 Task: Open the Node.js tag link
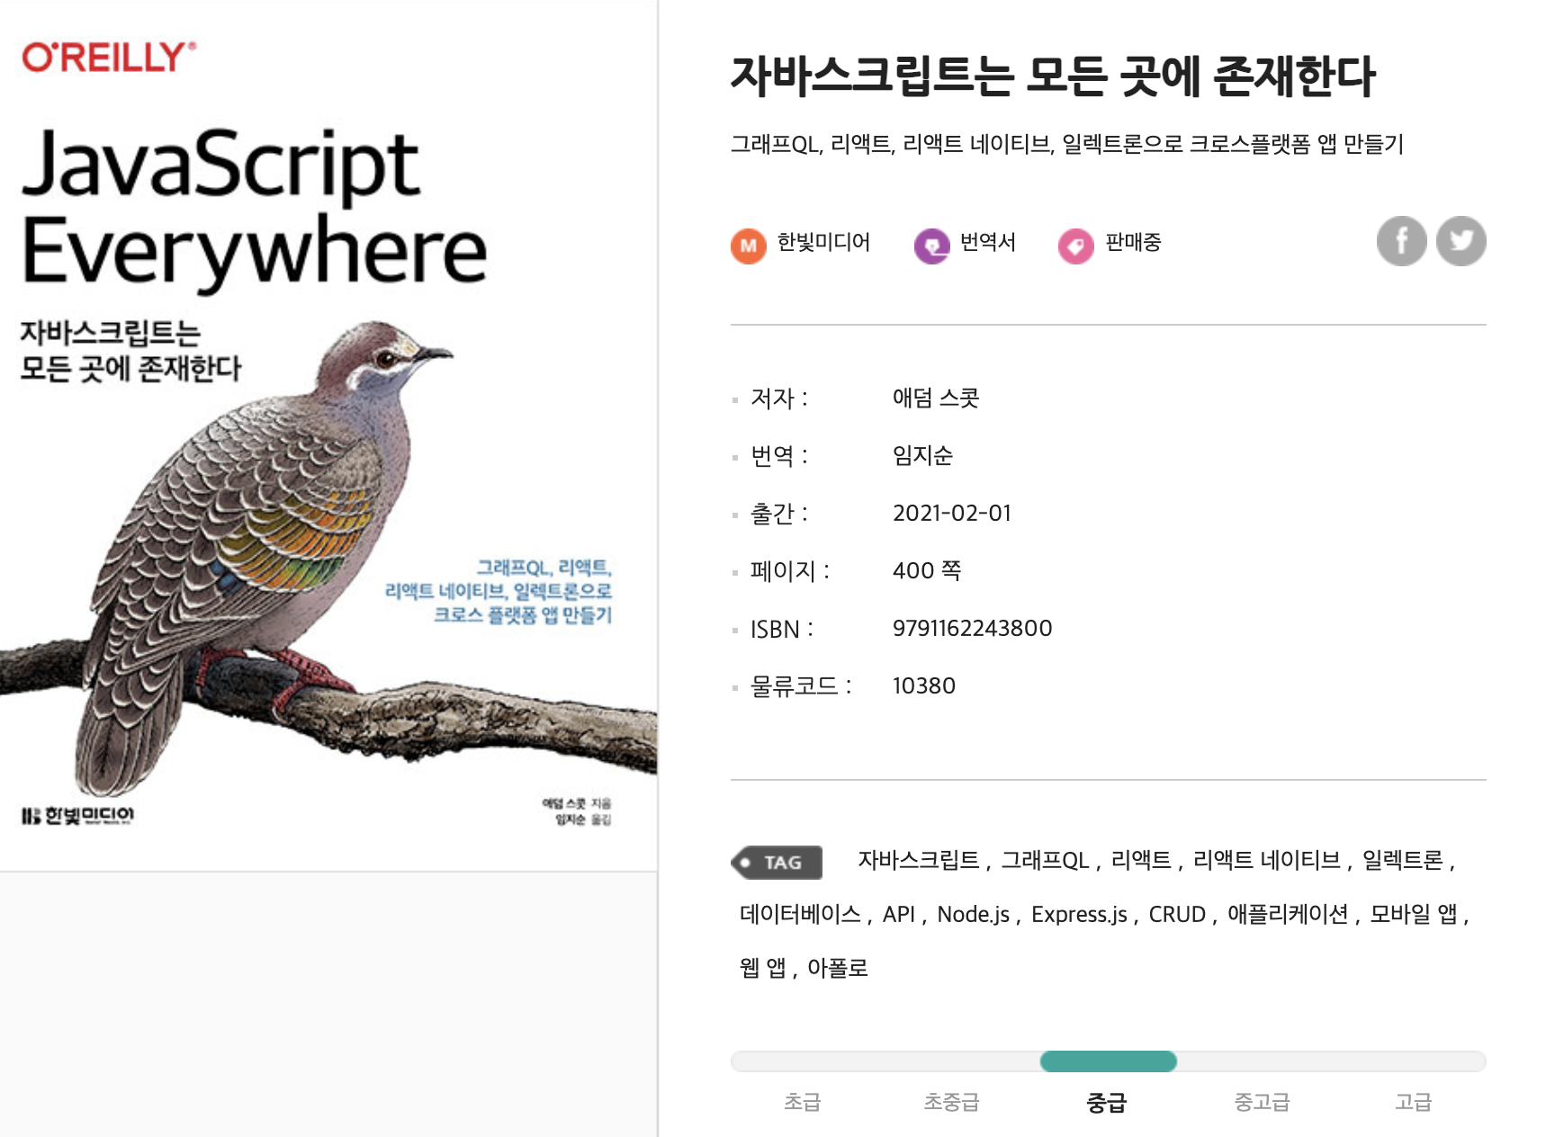pos(973,915)
